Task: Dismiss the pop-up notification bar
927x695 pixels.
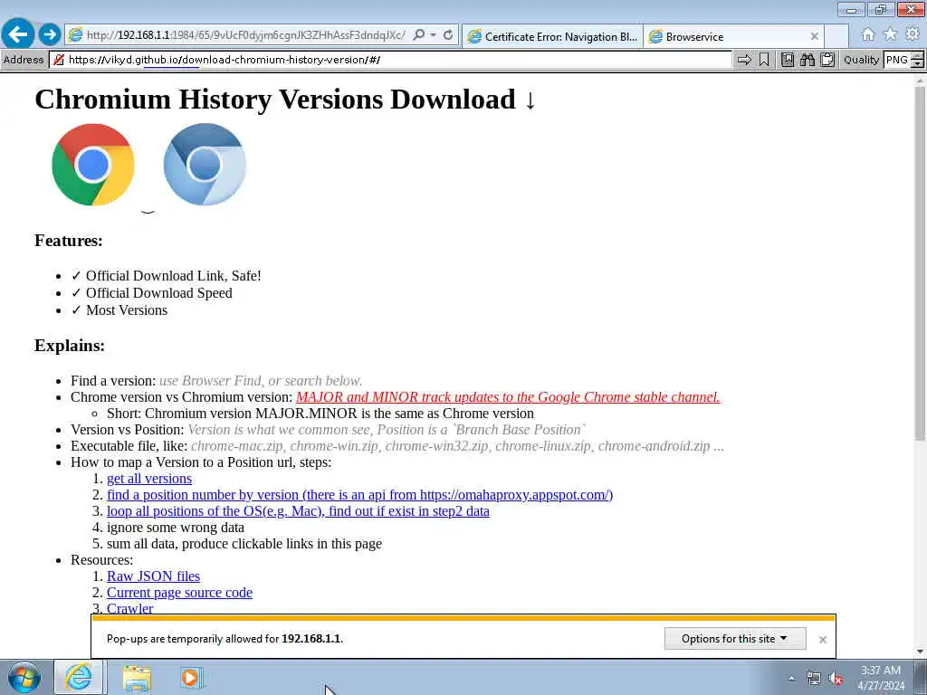Action: coord(822,640)
